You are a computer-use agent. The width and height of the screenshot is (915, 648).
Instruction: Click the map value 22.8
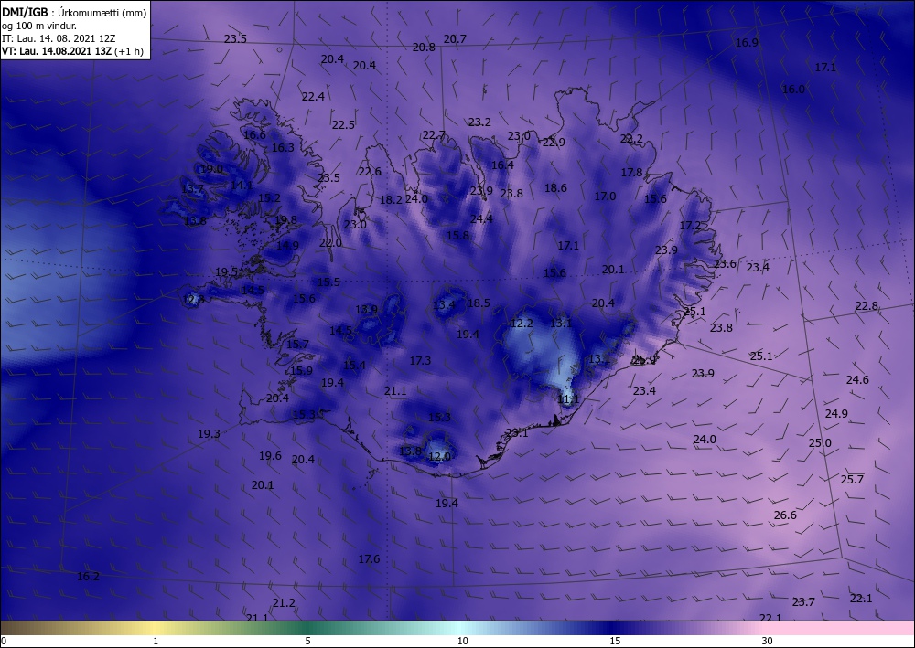(x=867, y=306)
